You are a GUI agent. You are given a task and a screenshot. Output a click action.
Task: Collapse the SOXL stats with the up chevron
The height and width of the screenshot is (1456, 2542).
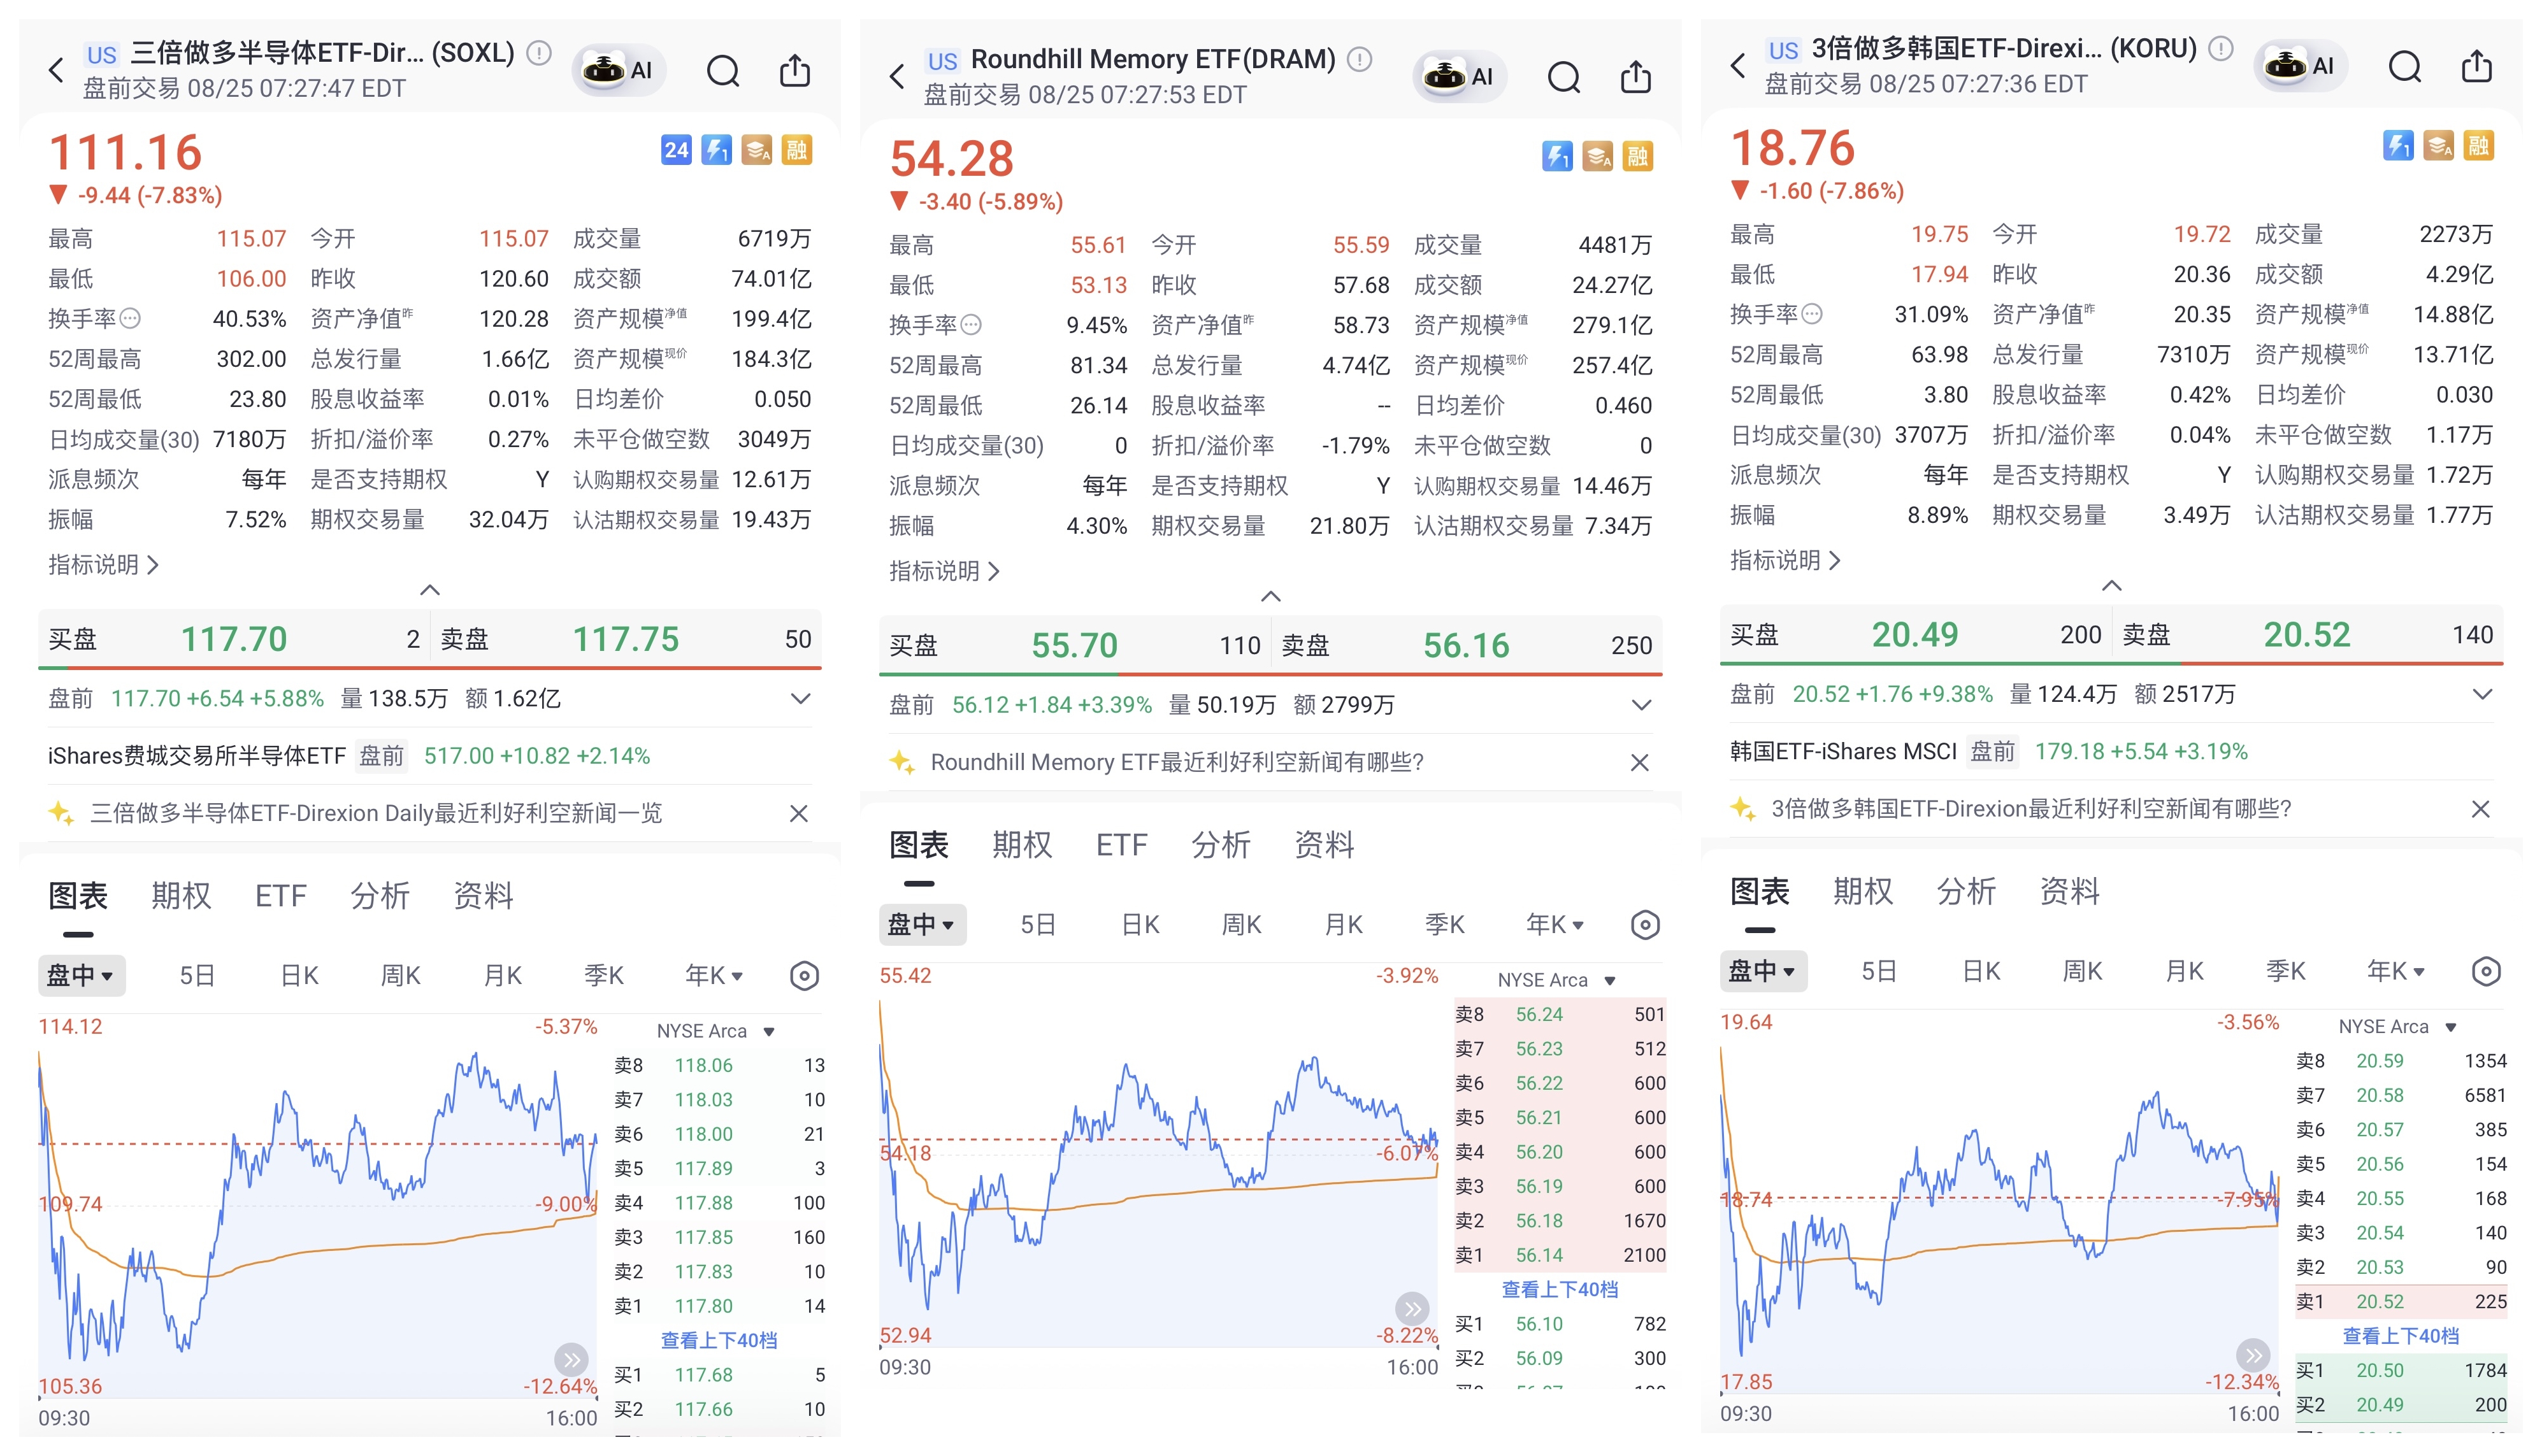tap(430, 590)
